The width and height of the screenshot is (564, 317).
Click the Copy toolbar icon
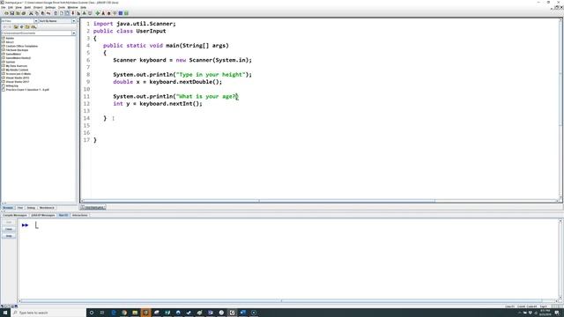click(x=37, y=13)
